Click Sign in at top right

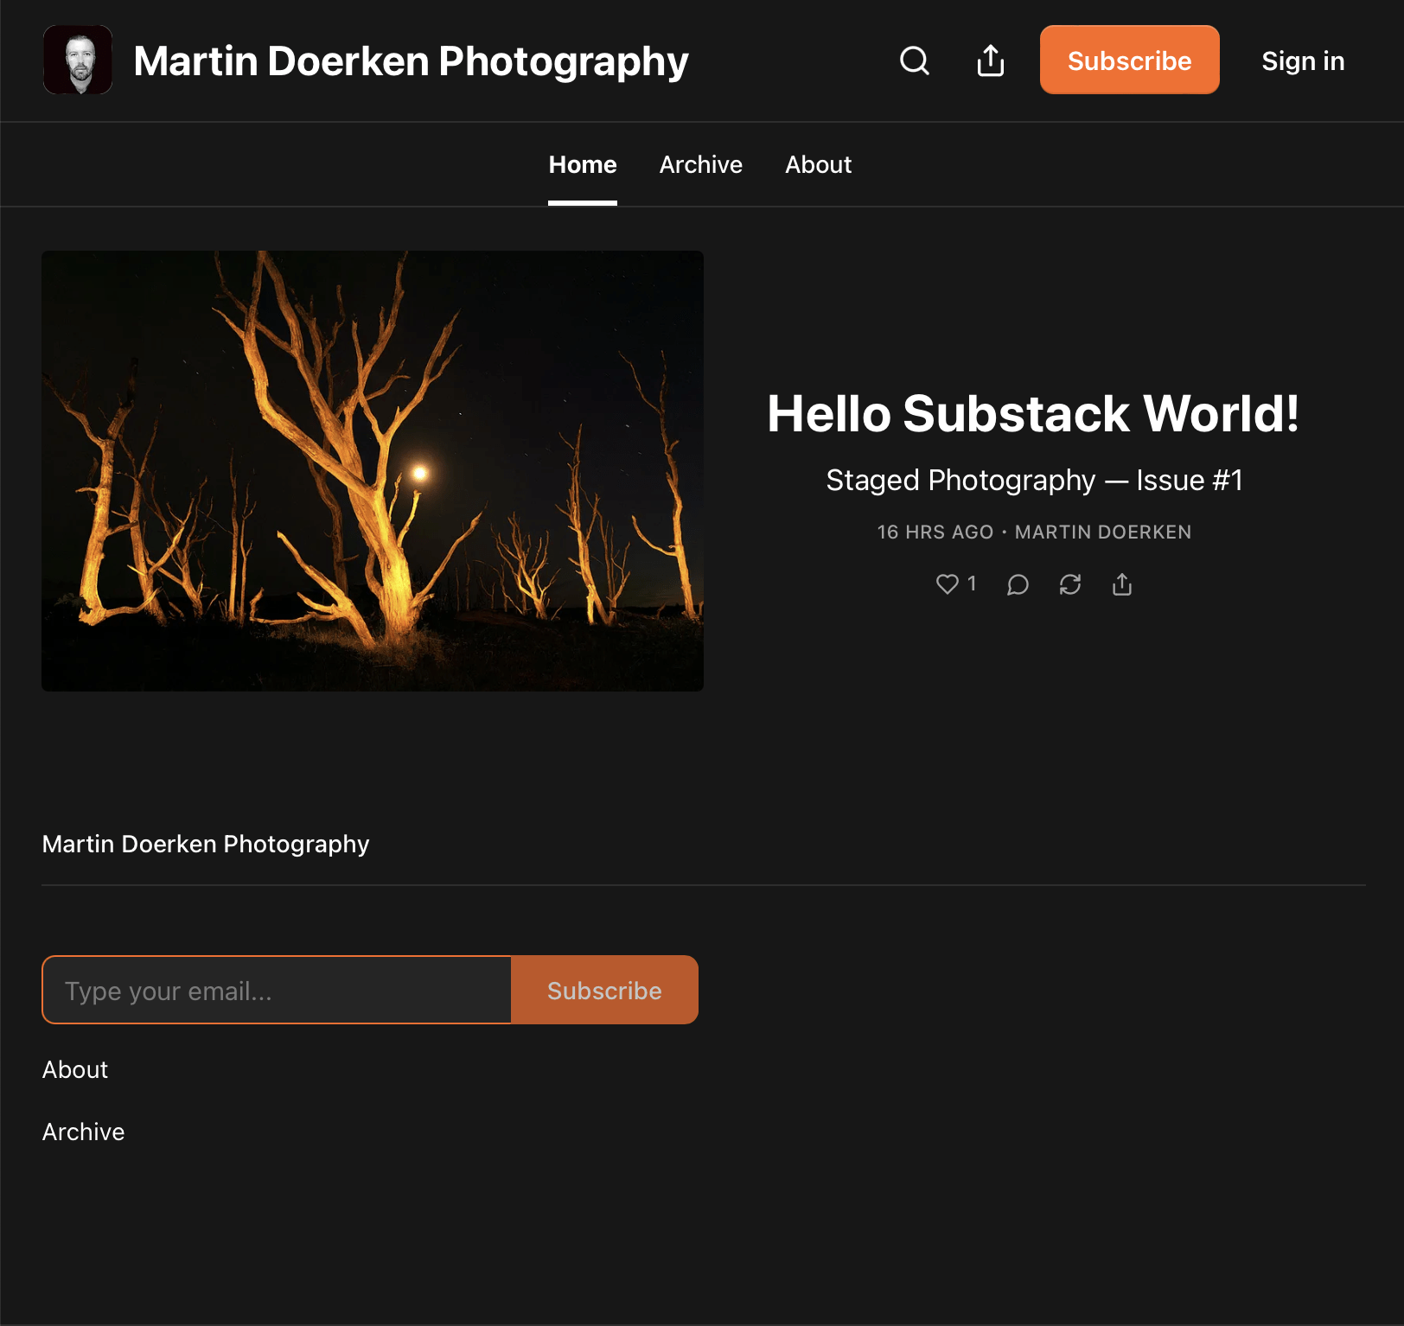[1302, 61]
